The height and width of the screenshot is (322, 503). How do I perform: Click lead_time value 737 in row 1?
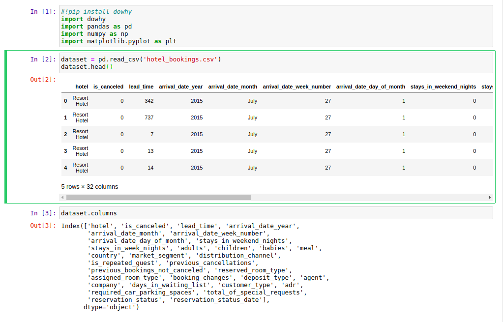[149, 117]
